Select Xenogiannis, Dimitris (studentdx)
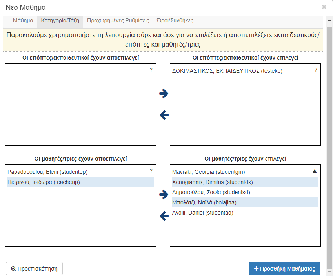The image size is (333, 276). [x=245, y=182]
